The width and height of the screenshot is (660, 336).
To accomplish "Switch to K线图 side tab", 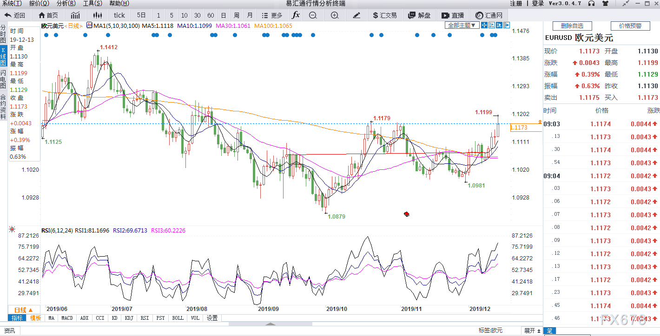I will tap(3, 56).
